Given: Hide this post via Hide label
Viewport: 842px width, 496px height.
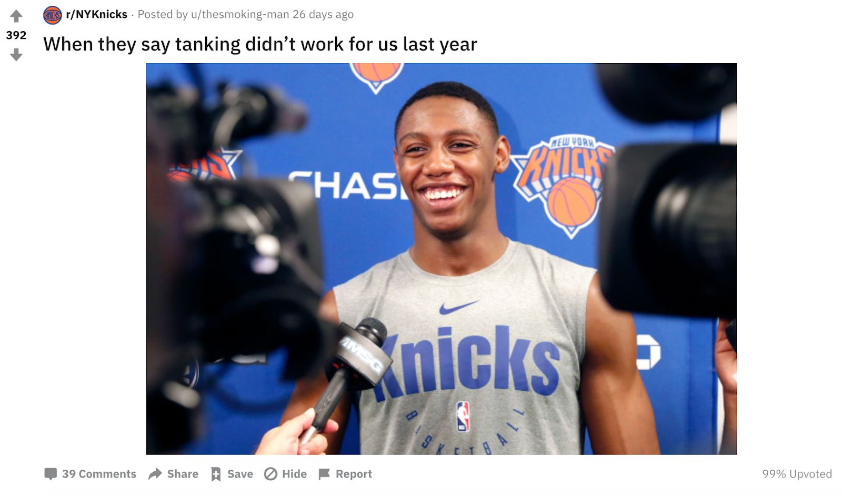Looking at the screenshot, I should click(294, 474).
